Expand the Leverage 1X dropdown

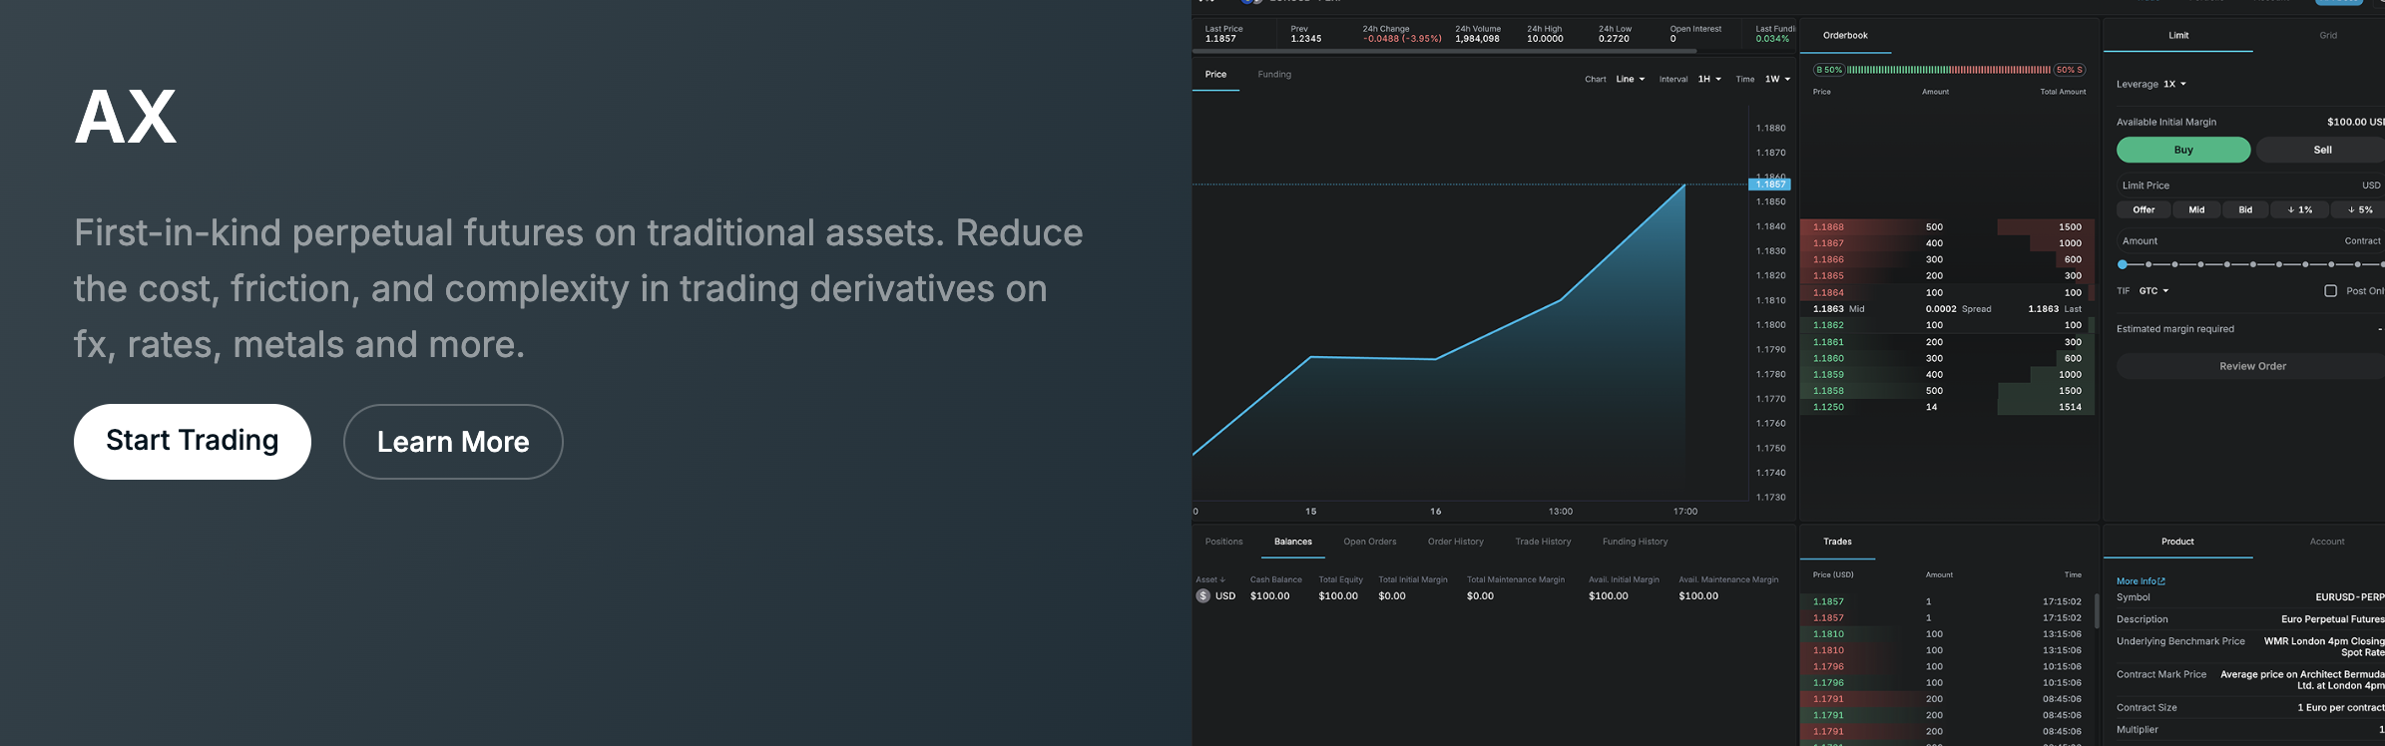(x=2174, y=84)
